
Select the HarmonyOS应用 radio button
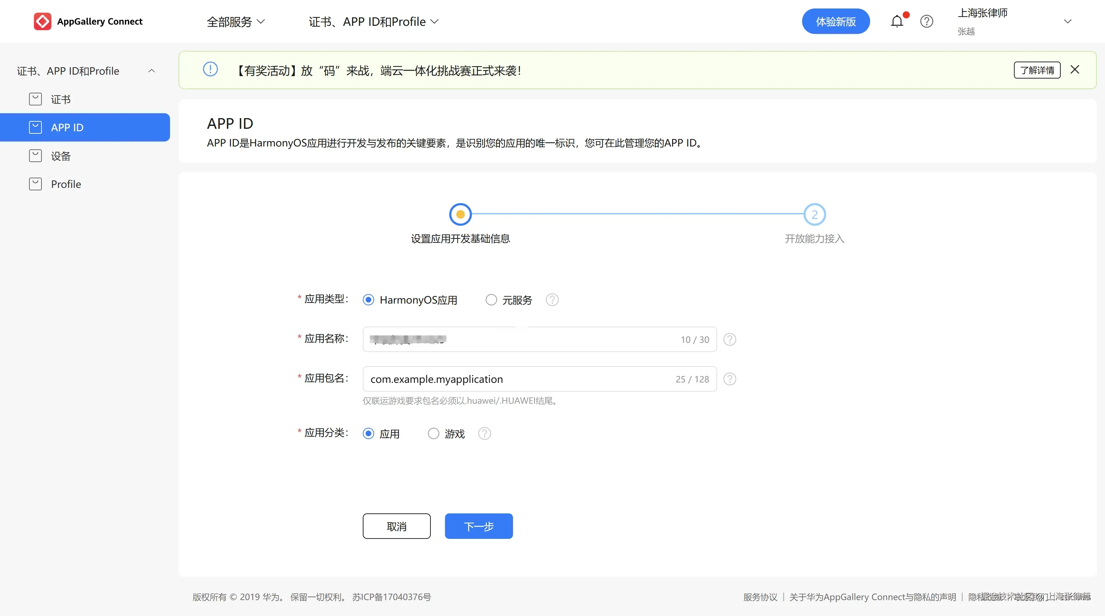(368, 300)
